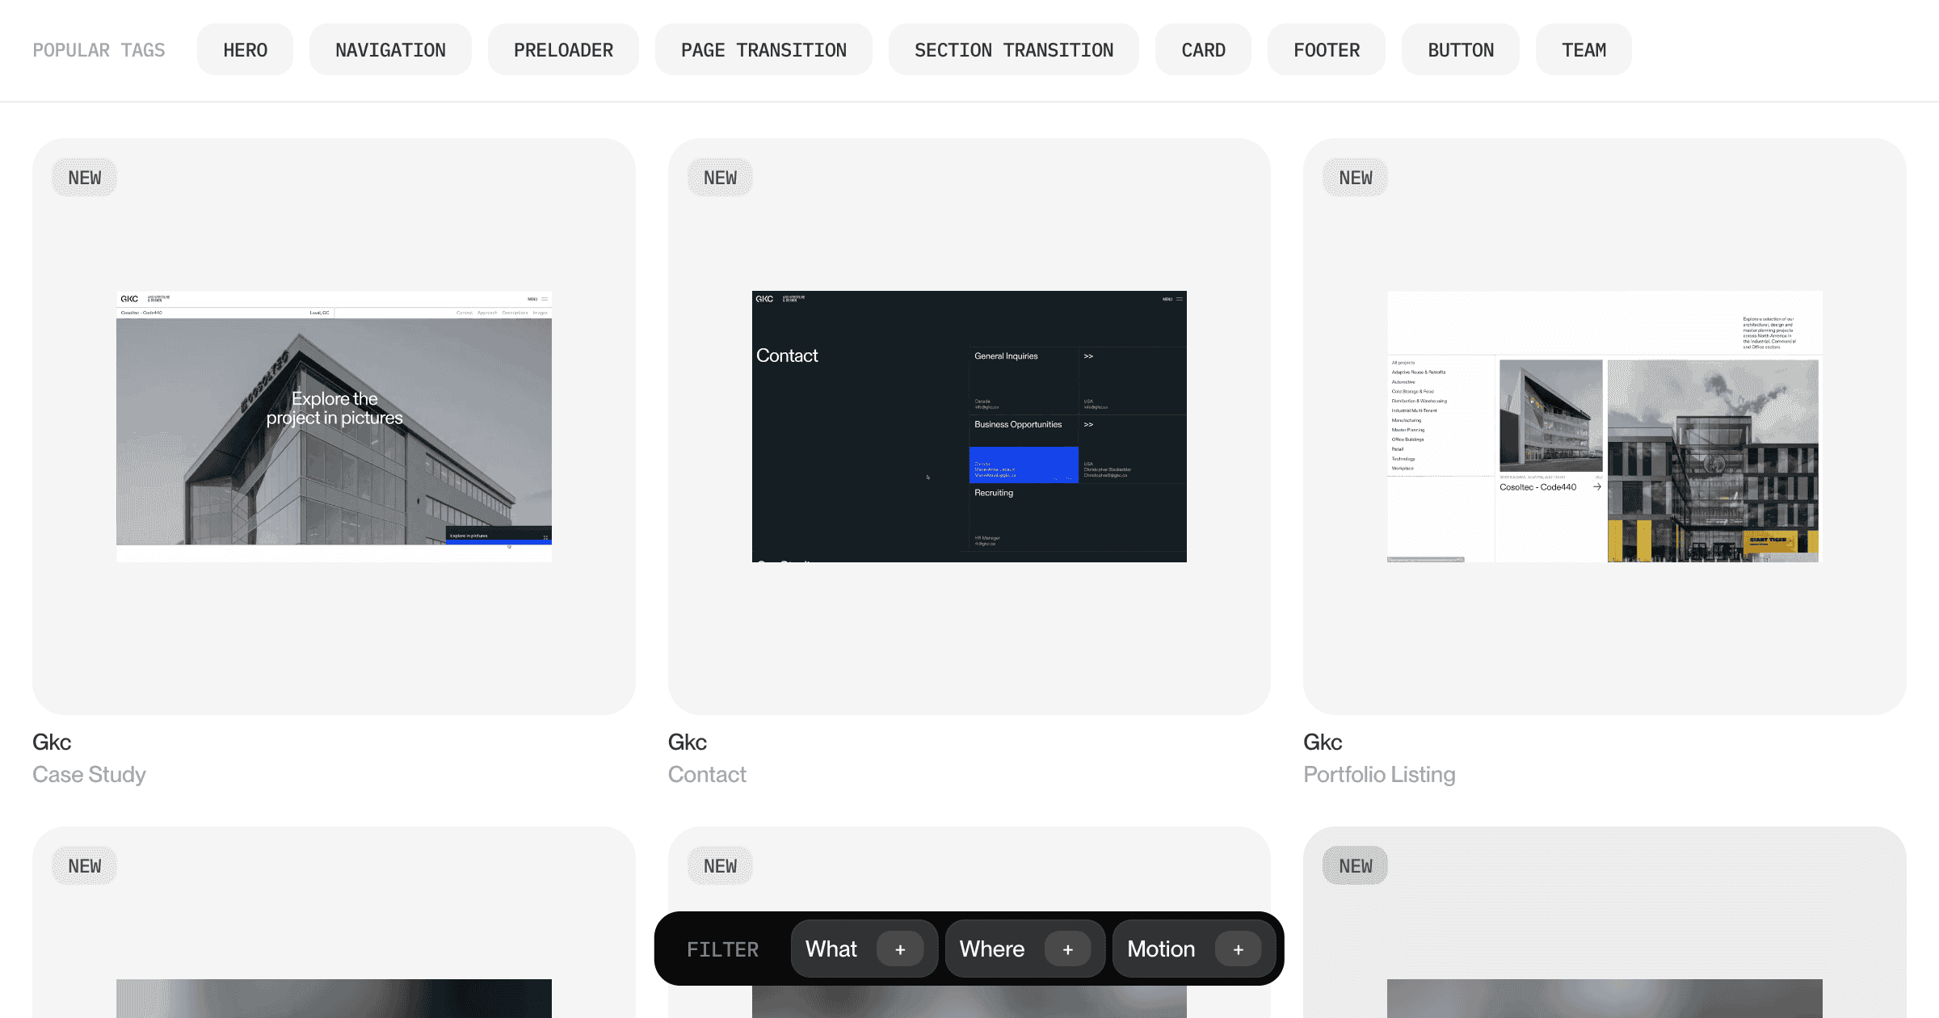Open the Gkc Contact page thumbnail
1939x1018 pixels.
(x=969, y=427)
